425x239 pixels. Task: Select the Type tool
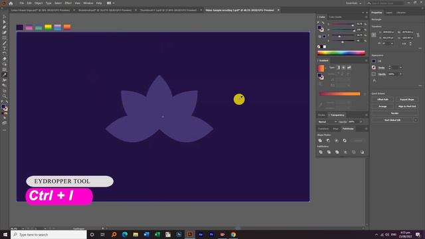(5, 48)
